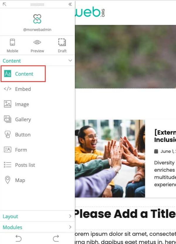The width and height of the screenshot is (176, 244).
Task: Click the blurred hero banner image
Action: point(125,57)
